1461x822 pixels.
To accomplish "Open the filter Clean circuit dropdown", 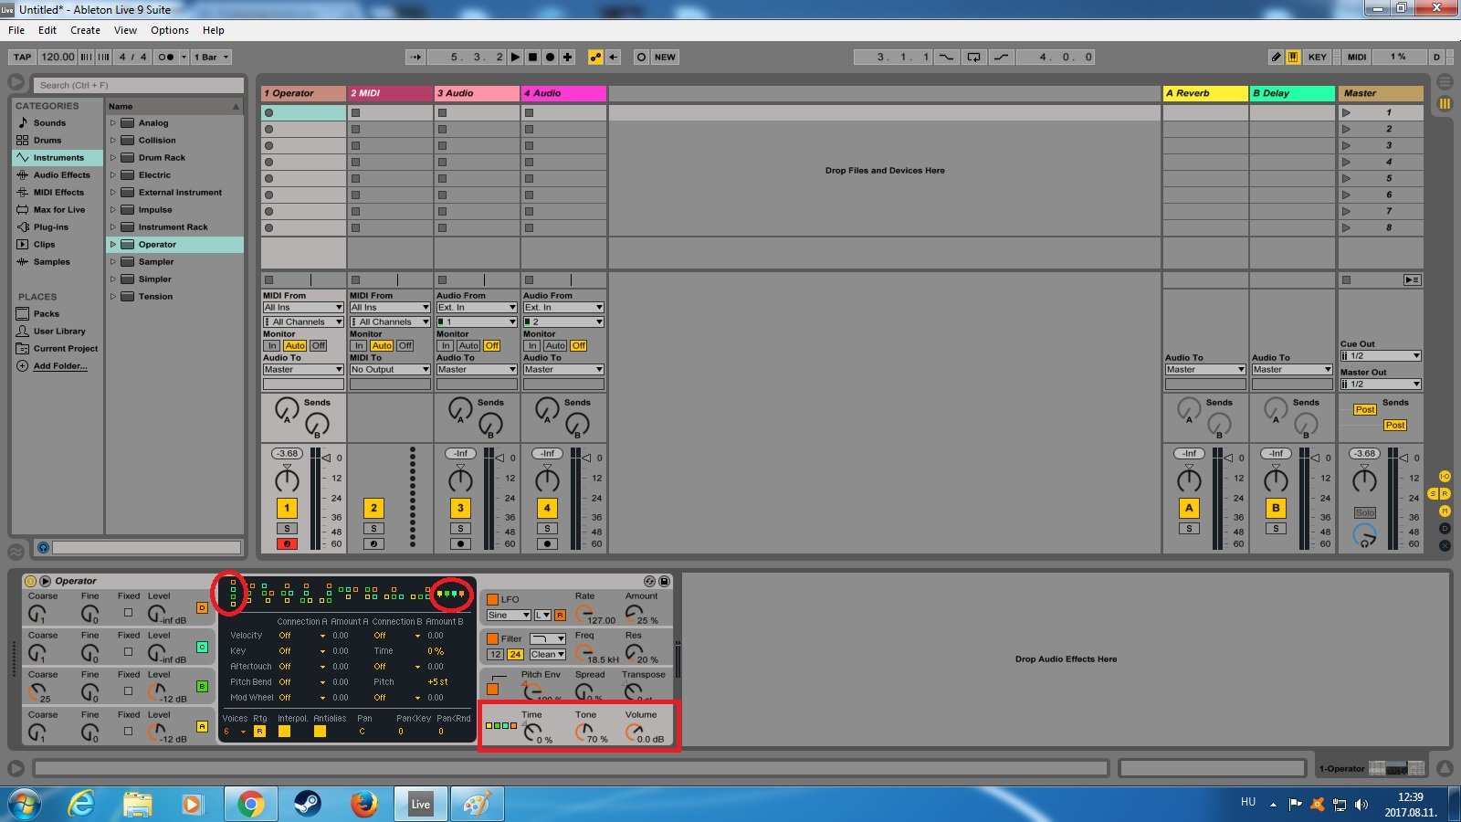I will pyautogui.click(x=547, y=655).
